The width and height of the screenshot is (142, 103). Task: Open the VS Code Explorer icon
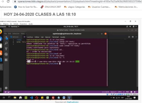(6, 38)
